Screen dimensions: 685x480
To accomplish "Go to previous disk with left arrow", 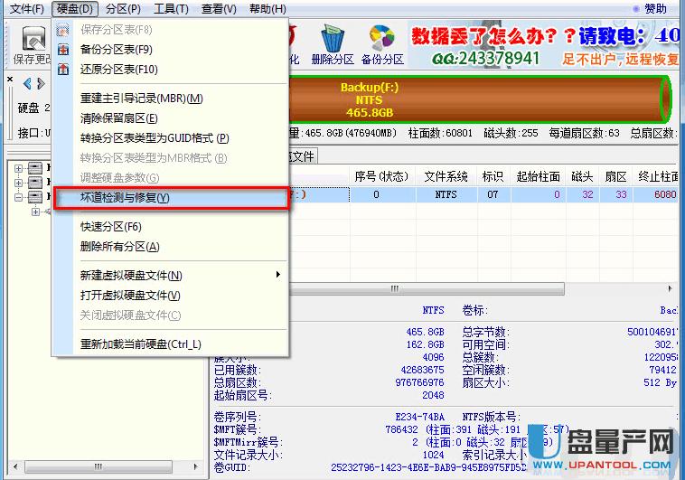I will tap(27, 84).
